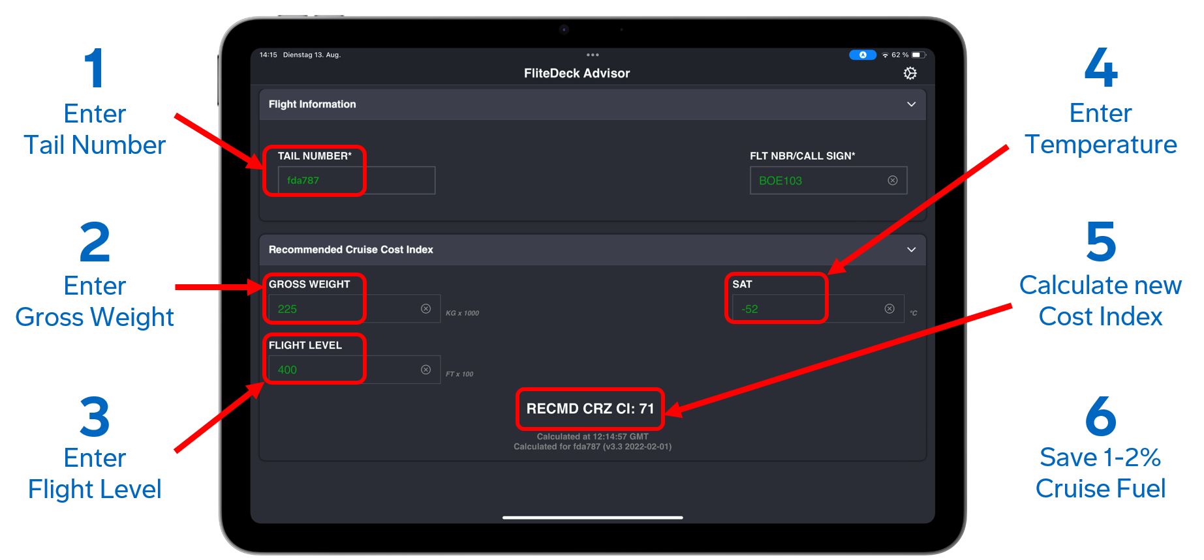This screenshot has width=1204, height=560.
Task: Click the Calculated for fda787 version text
Action: (593, 447)
